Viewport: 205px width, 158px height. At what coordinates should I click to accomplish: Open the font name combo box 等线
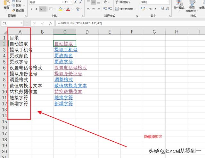(x=46, y=2)
